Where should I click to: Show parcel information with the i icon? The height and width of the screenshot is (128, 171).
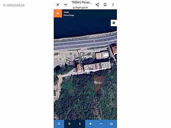click(80, 124)
